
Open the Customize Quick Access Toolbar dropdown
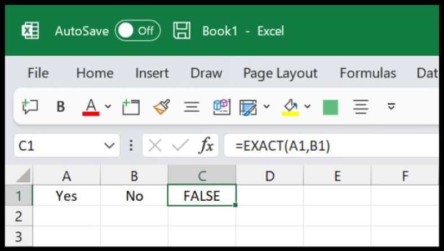[x=391, y=107]
